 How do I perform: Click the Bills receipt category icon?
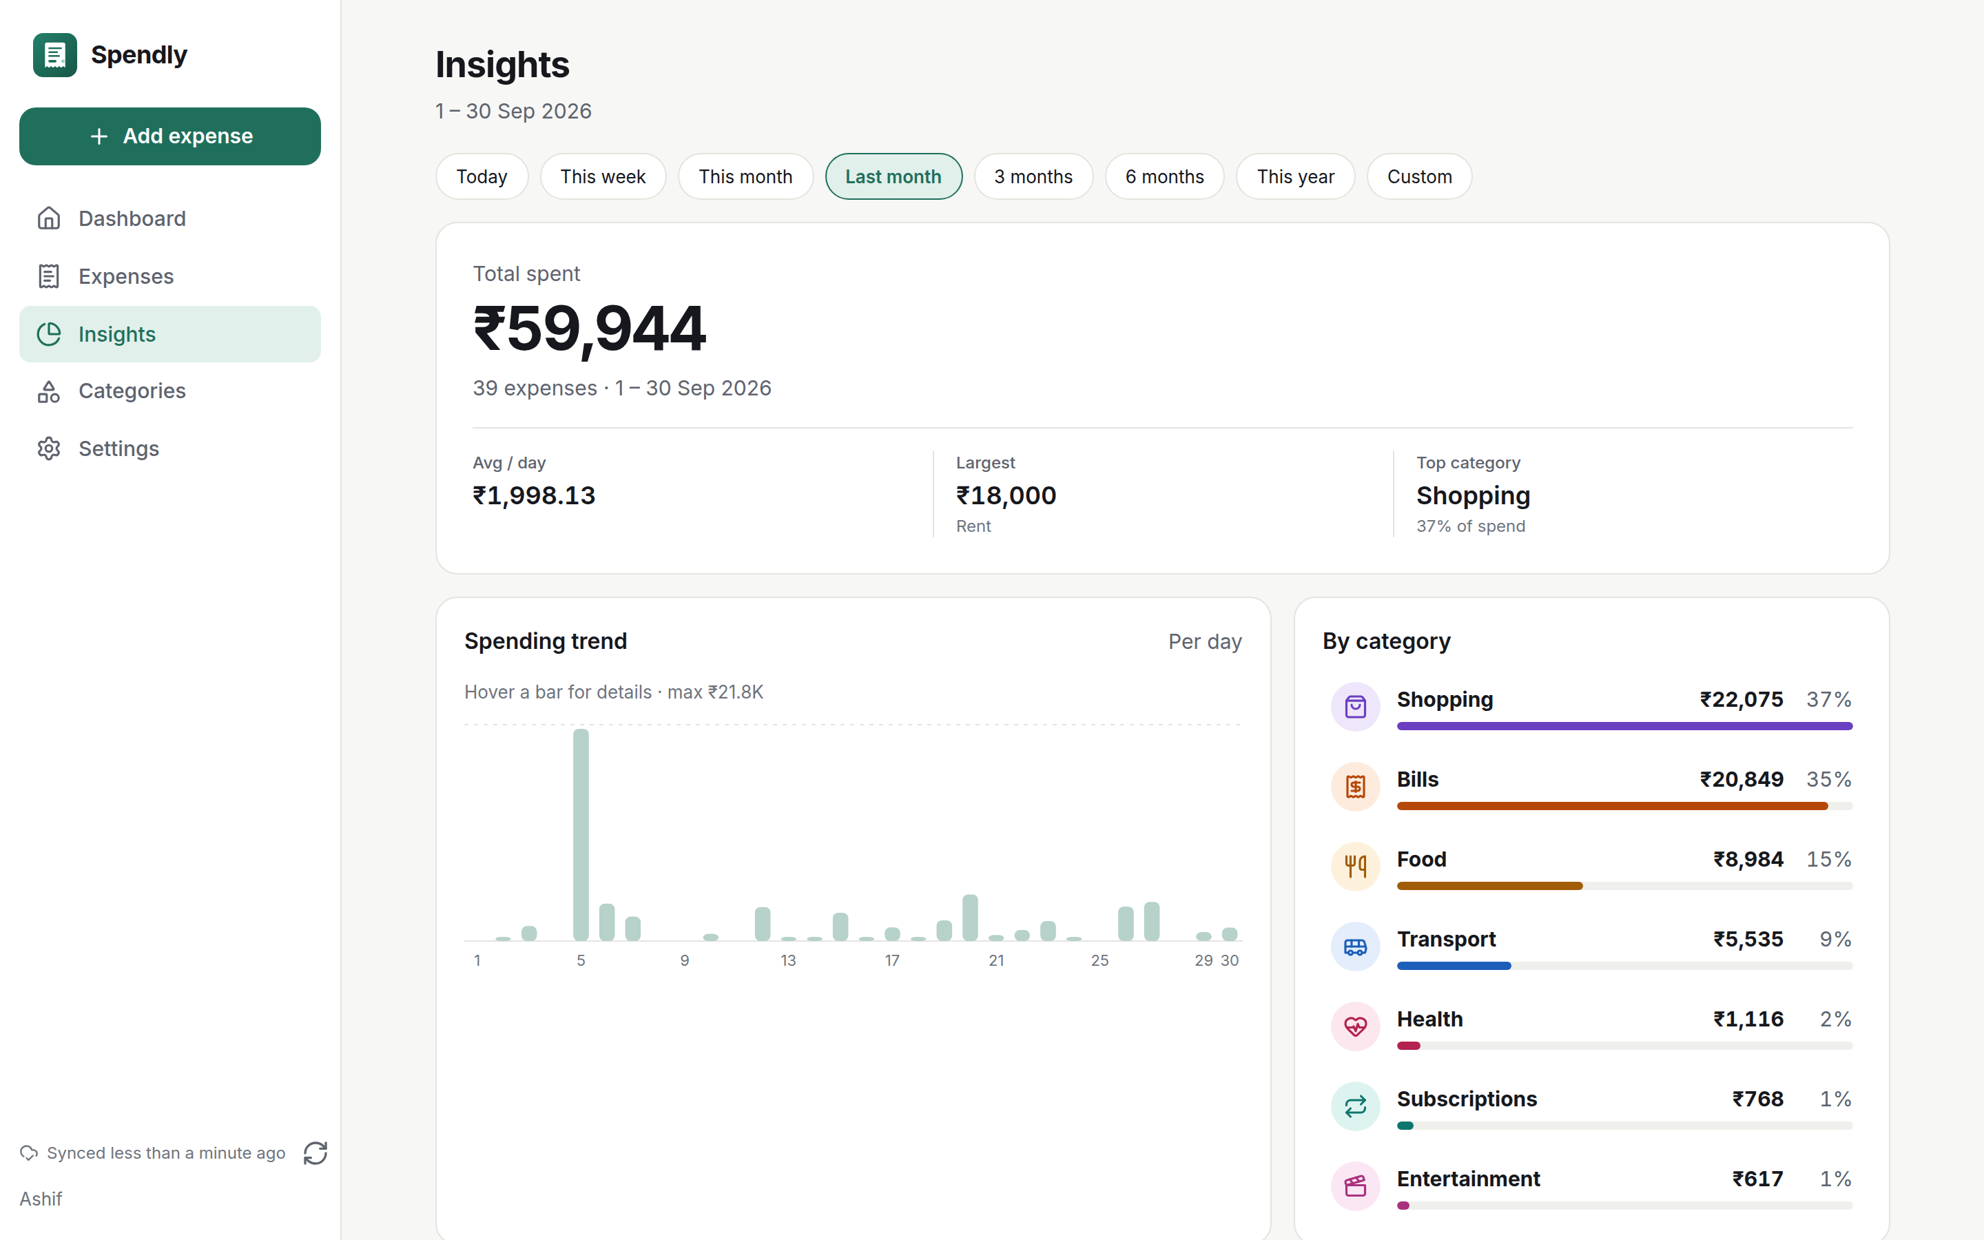click(1355, 787)
